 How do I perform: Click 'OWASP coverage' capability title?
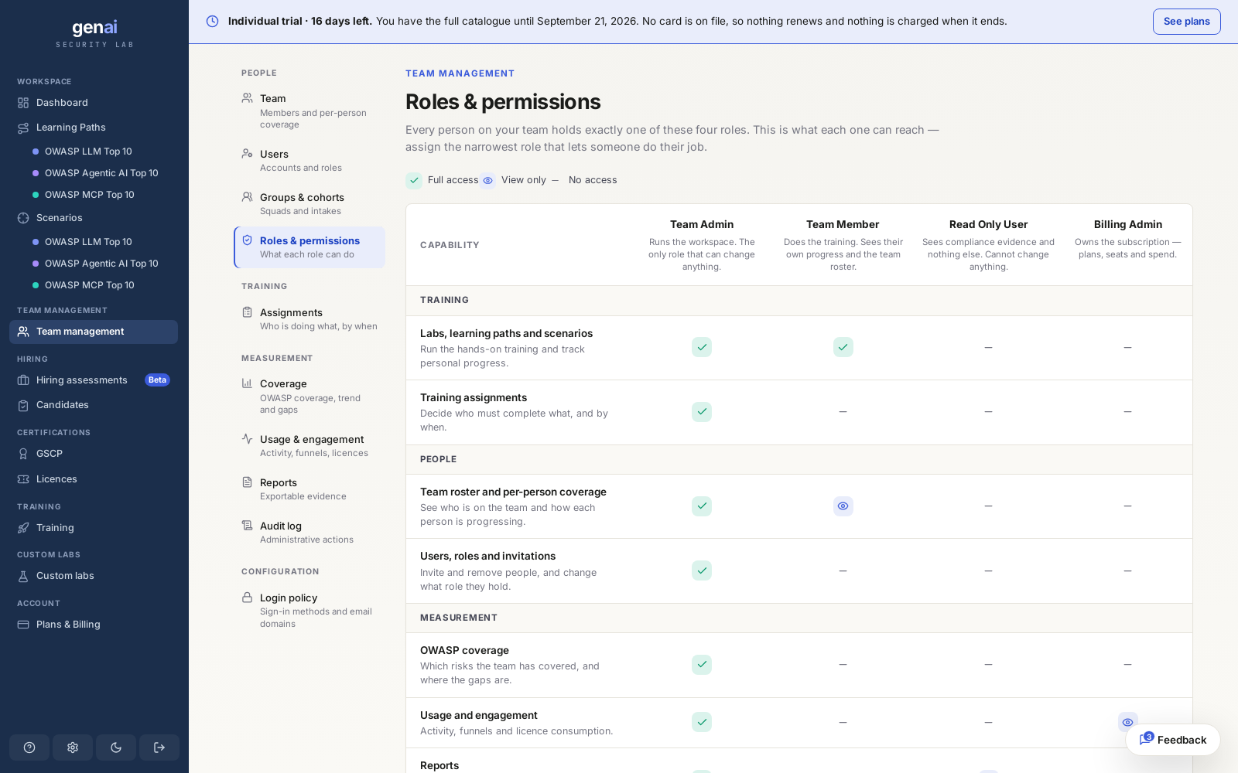pos(464,650)
